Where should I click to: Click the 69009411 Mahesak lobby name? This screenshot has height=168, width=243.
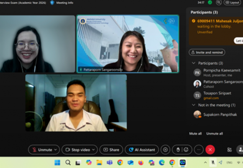pos(220,21)
